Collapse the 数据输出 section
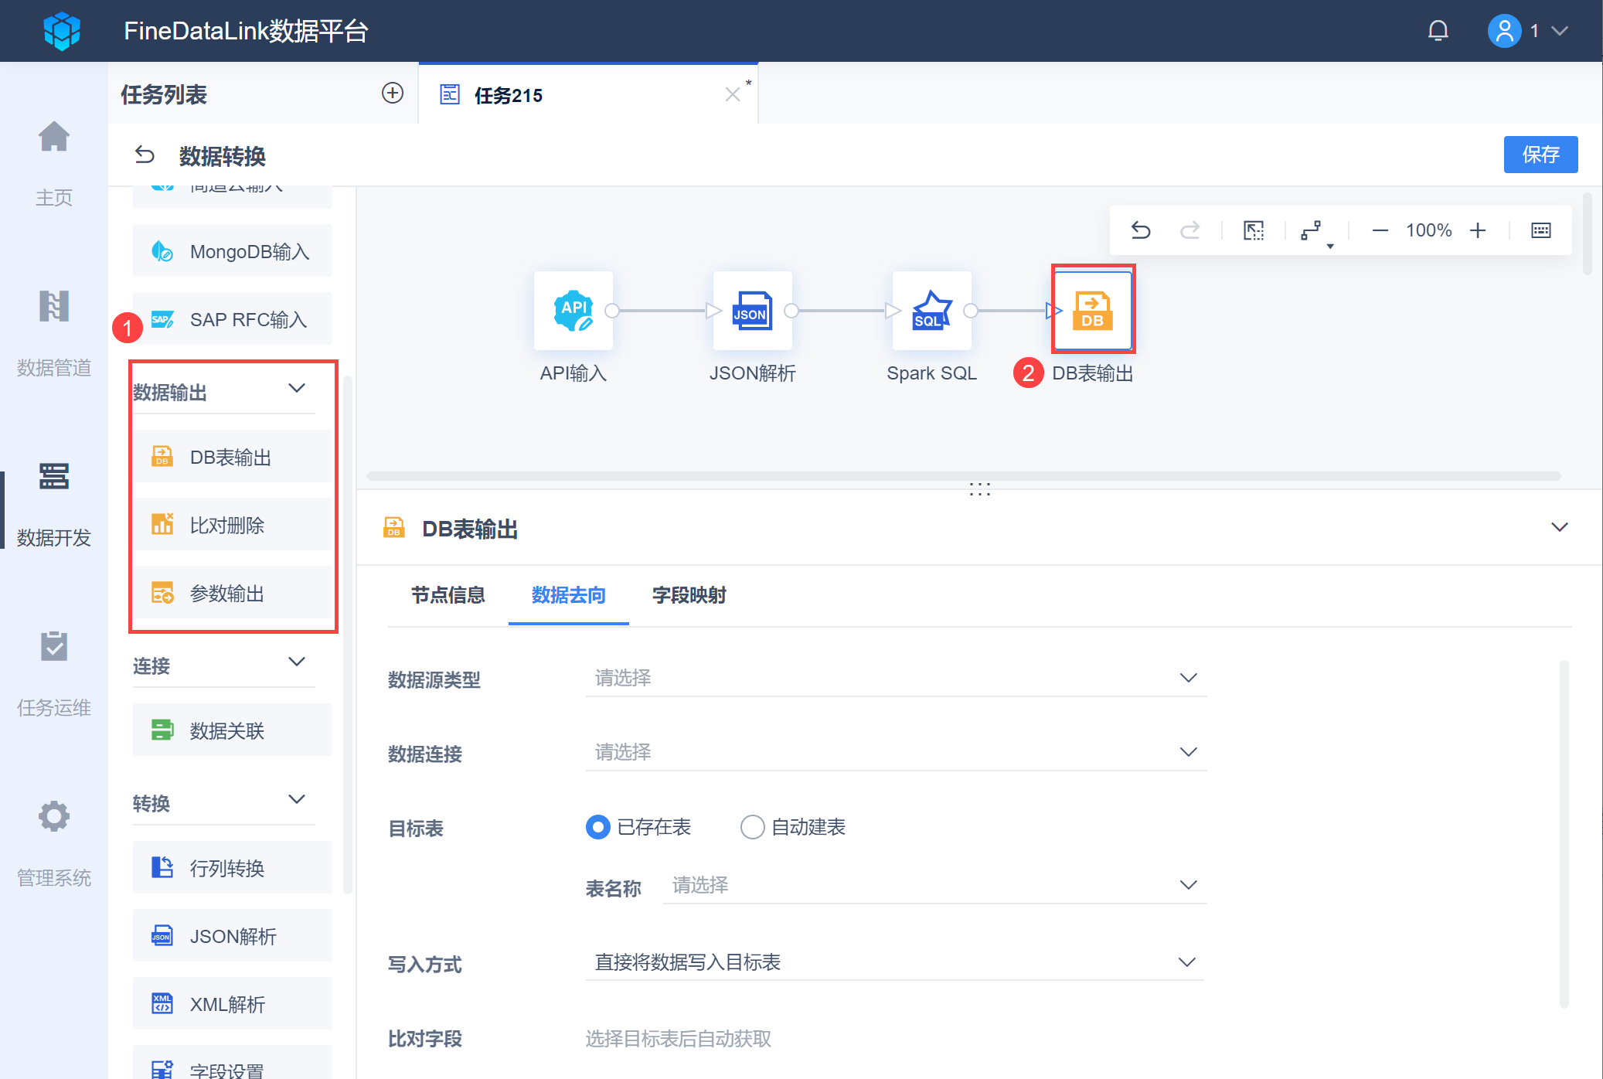 (x=297, y=389)
